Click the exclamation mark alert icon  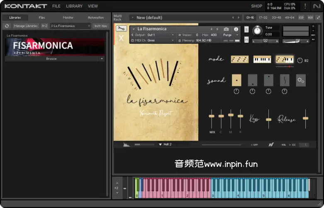pos(305,6)
